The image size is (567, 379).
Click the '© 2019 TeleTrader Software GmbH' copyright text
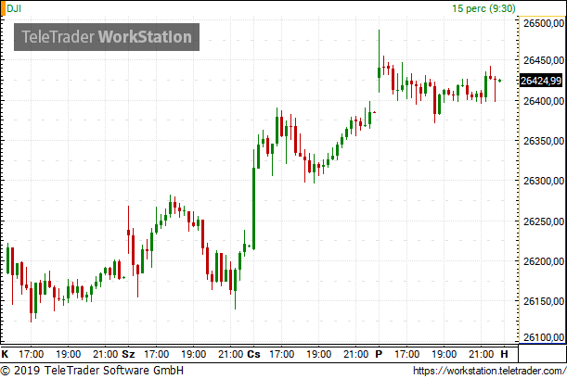[92, 371]
